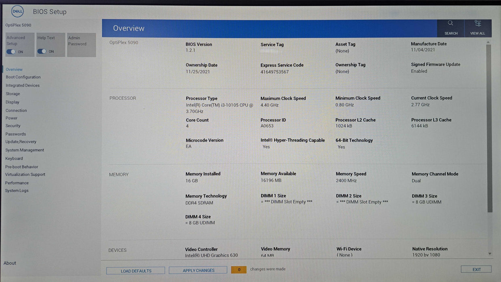Open Virtualization Support page
Viewport: 501px width, 282px height.
[25, 174]
